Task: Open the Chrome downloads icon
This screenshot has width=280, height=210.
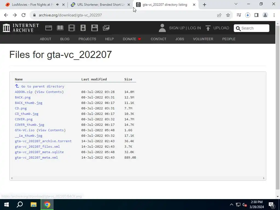Action: (248, 15)
